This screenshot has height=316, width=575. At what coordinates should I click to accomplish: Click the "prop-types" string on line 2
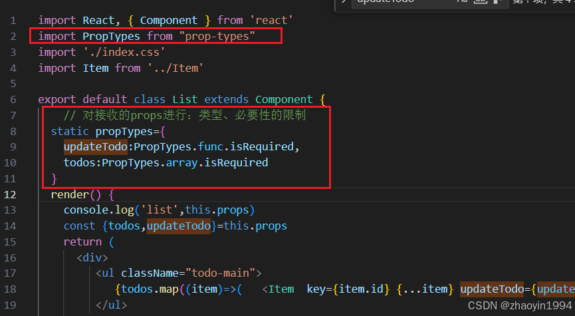tap(217, 37)
